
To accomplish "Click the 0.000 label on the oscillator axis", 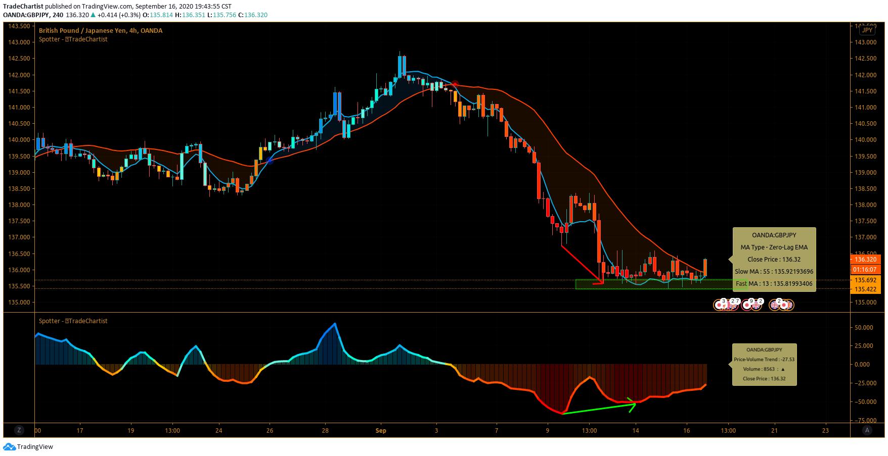I will [x=862, y=365].
